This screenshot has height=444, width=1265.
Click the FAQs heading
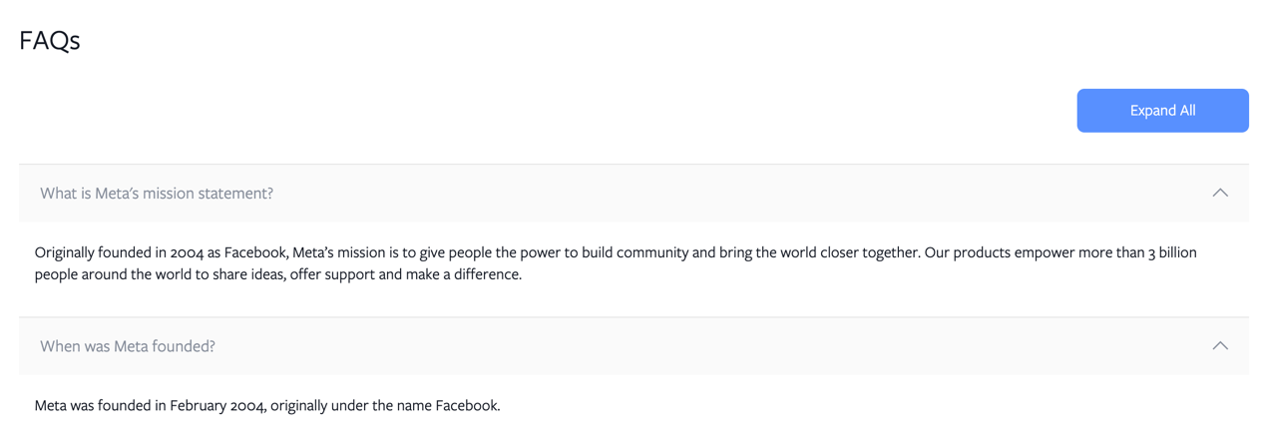point(50,41)
